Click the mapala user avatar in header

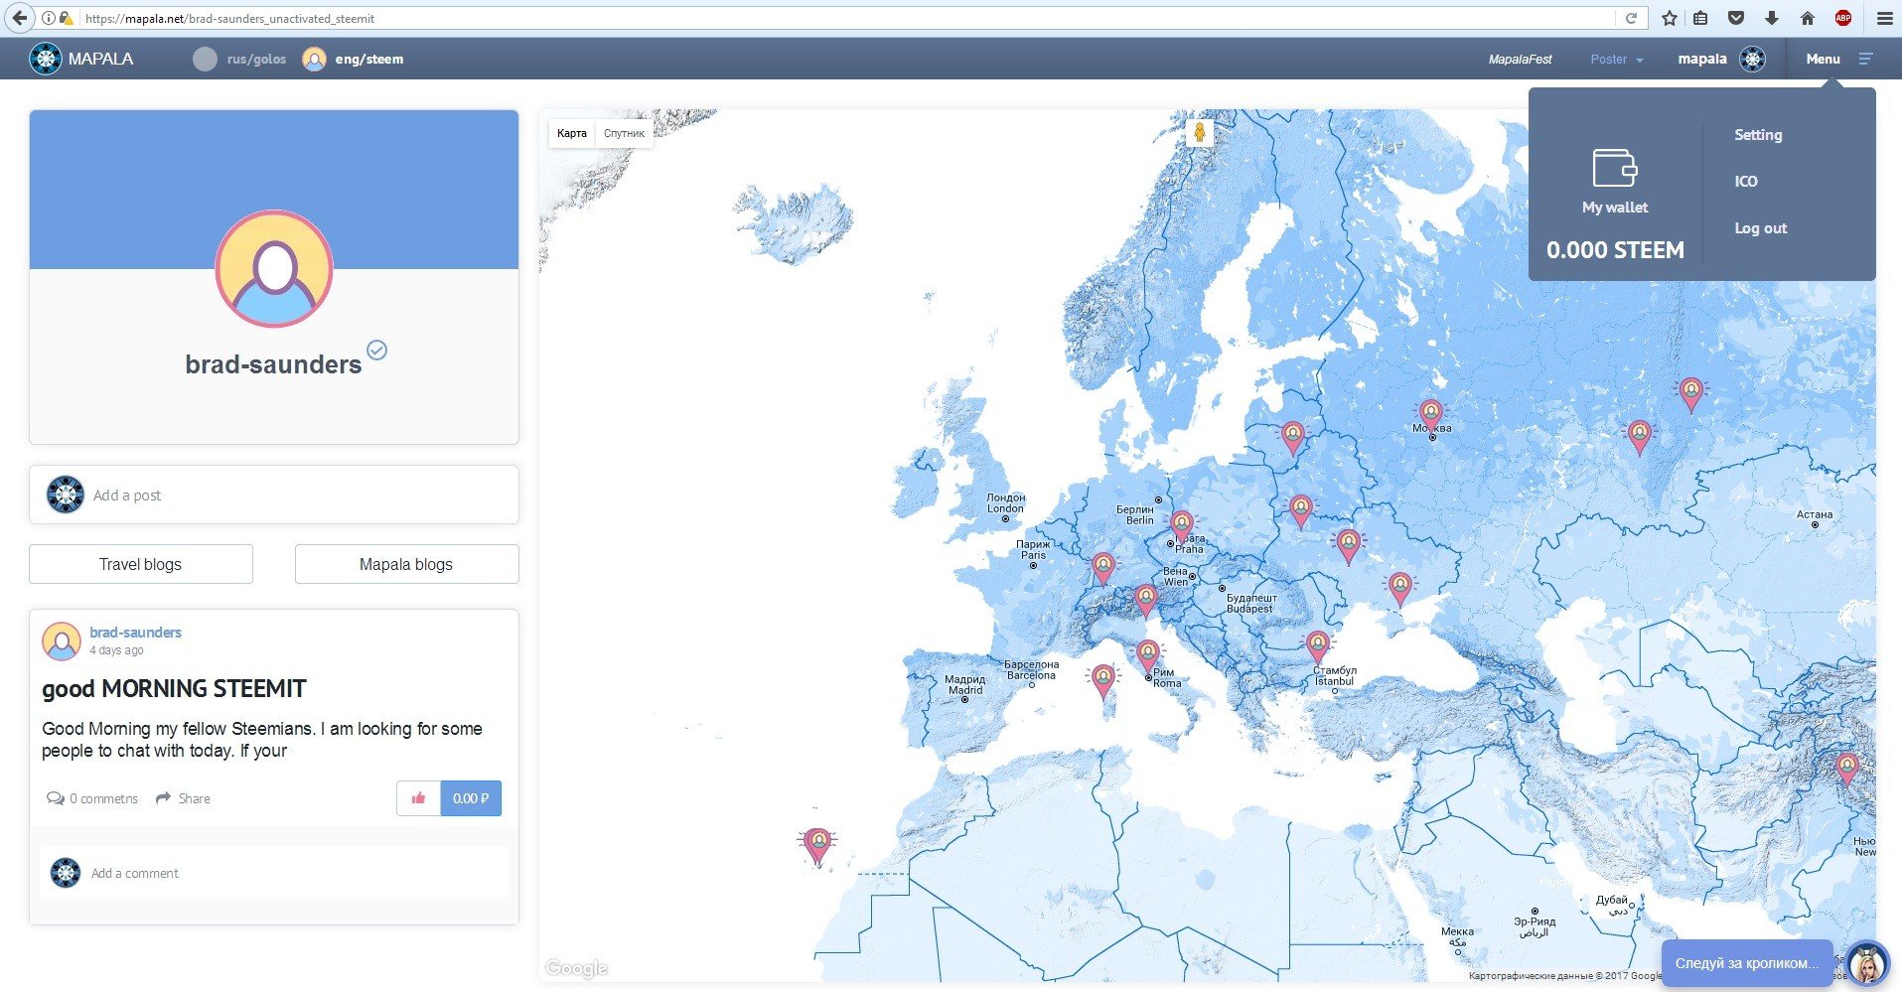pos(1752,59)
